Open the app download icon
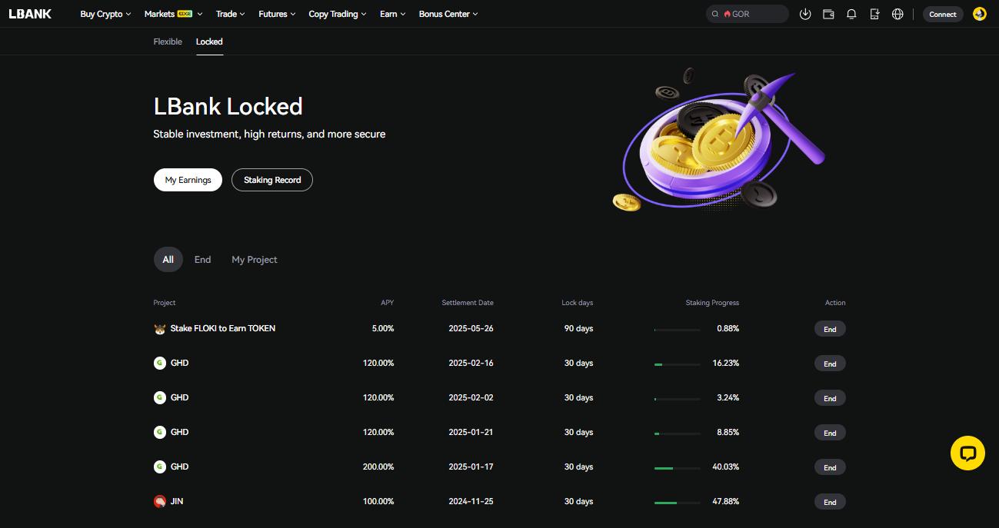Image resolution: width=999 pixels, height=528 pixels. (874, 14)
